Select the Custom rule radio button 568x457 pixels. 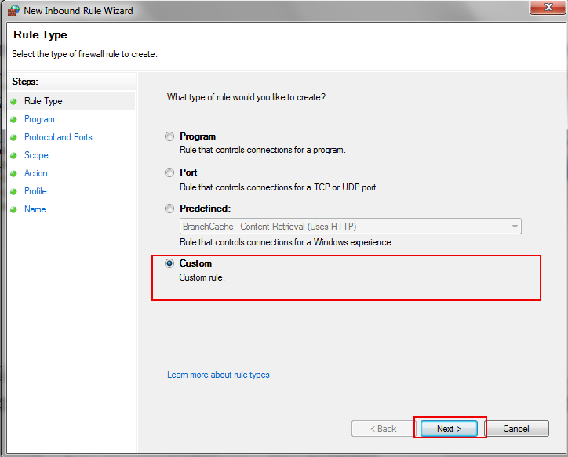coord(169,263)
